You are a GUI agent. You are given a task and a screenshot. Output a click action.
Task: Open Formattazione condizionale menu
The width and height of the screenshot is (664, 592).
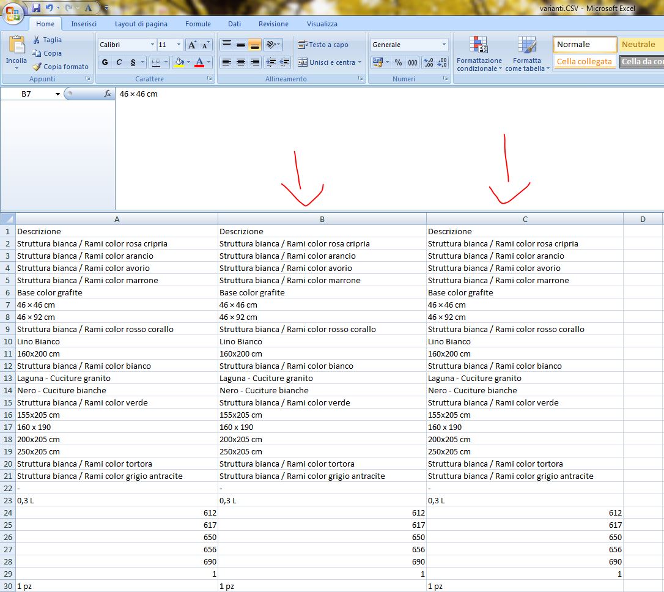point(479,54)
